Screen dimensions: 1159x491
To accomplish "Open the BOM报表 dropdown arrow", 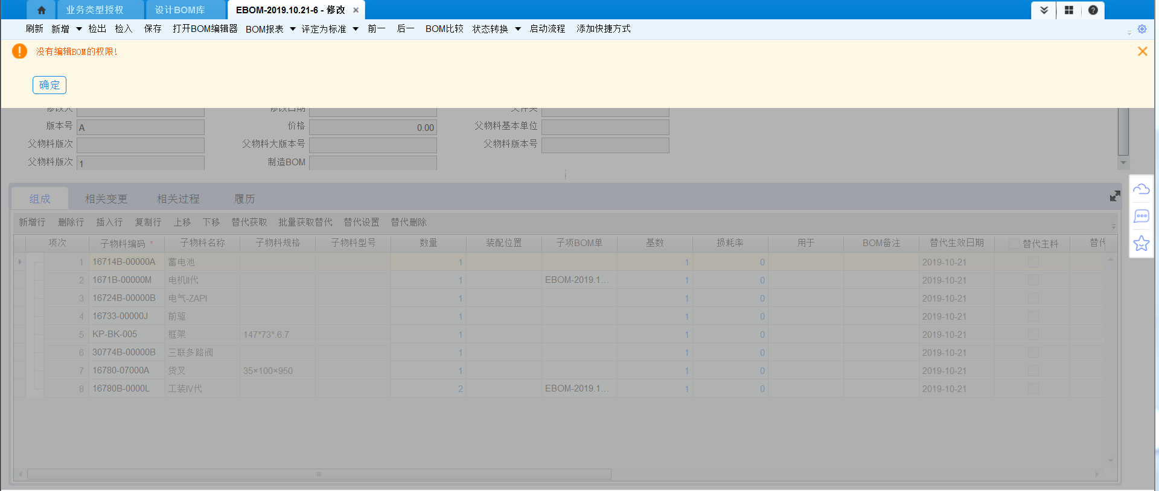I will point(293,29).
